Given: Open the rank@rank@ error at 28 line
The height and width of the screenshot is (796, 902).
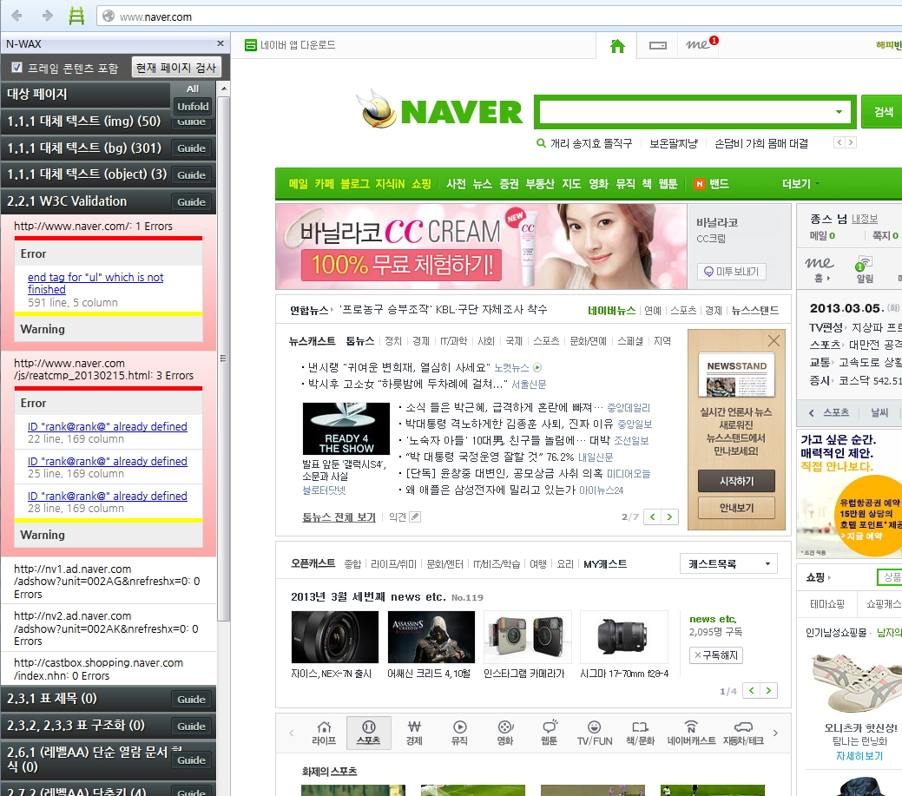Looking at the screenshot, I should 108,496.
